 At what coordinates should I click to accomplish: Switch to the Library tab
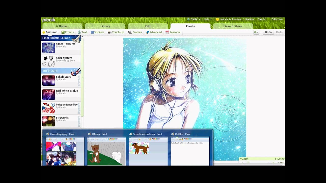pyautogui.click(x=105, y=26)
